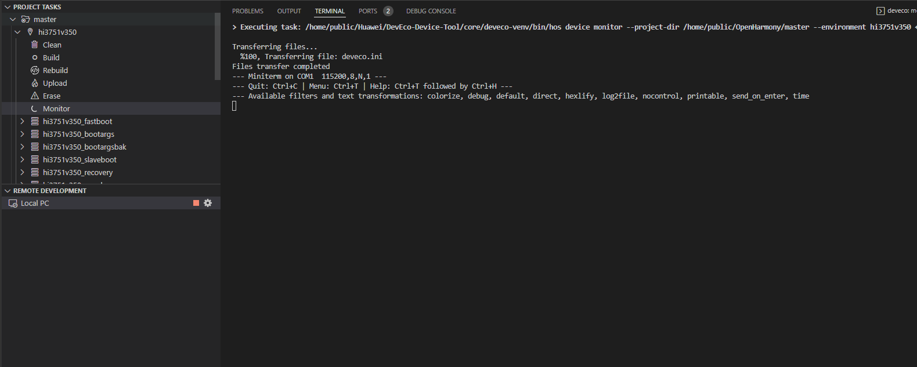The width and height of the screenshot is (917, 367).
Task: Open the DEBUG CONSOLE tab
Action: tap(431, 11)
